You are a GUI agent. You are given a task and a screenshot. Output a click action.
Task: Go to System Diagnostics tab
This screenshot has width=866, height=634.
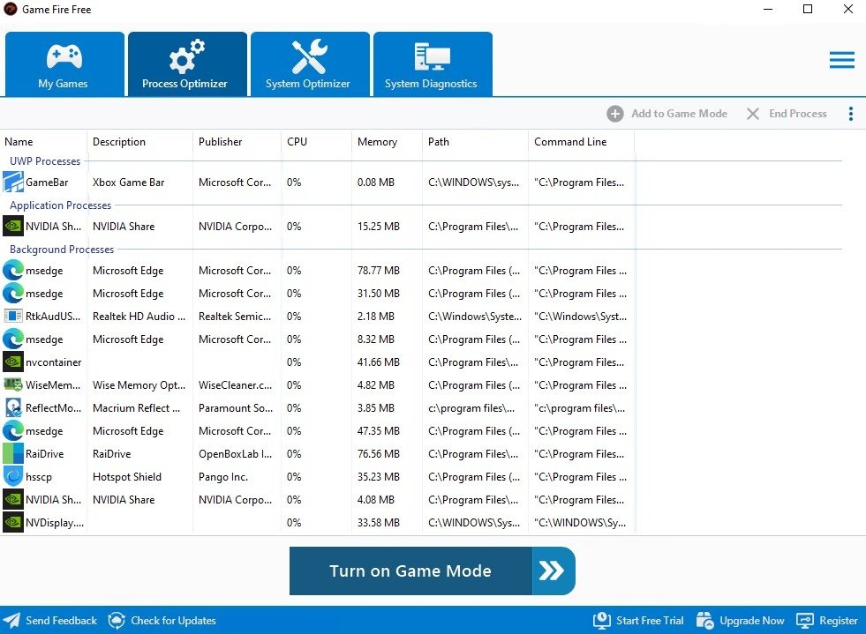[433, 64]
